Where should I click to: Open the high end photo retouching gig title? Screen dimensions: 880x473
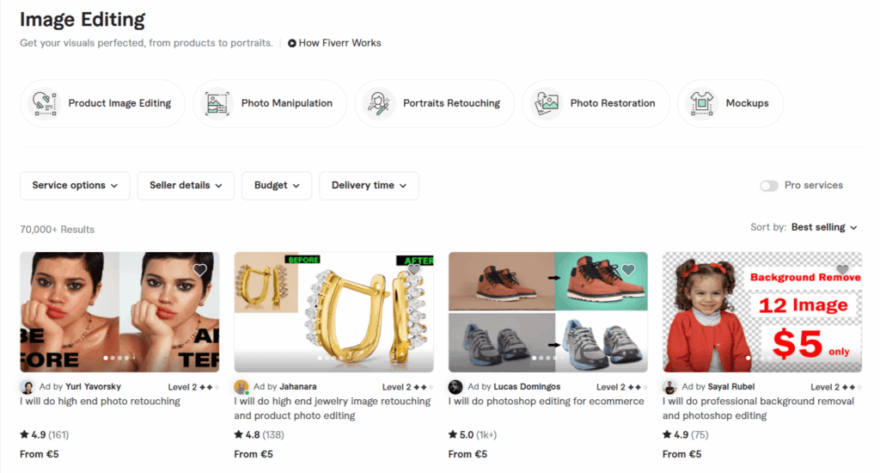(101, 402)
